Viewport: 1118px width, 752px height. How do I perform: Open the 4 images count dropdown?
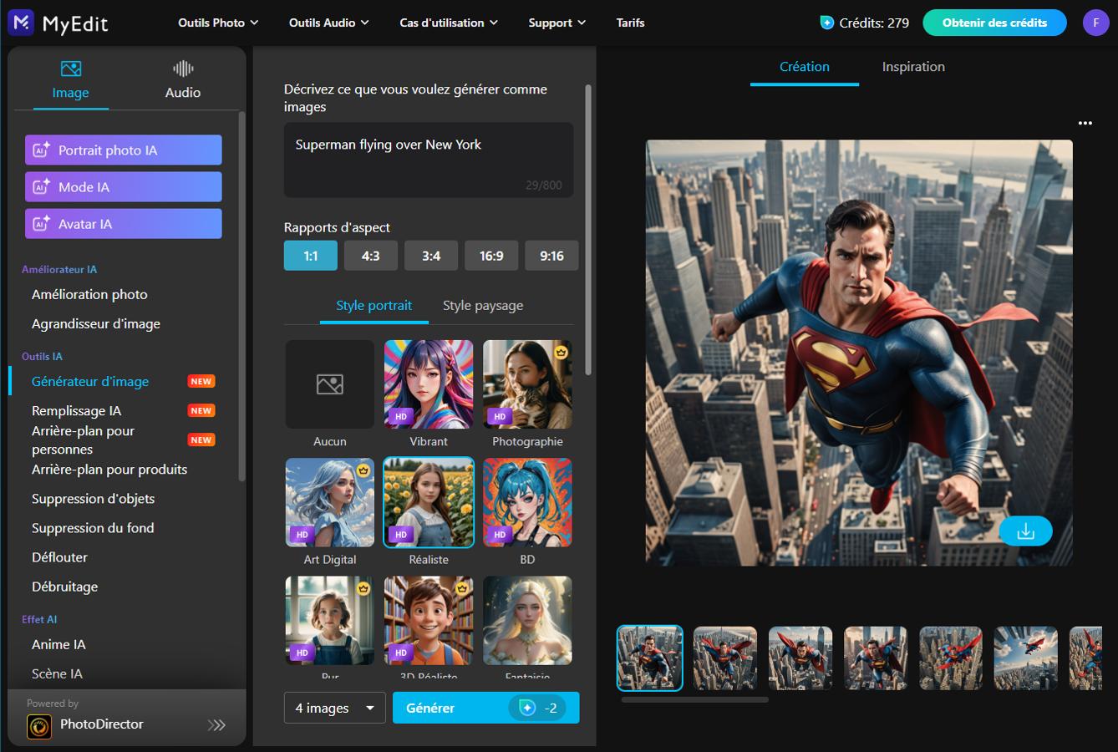click(334, 708)
